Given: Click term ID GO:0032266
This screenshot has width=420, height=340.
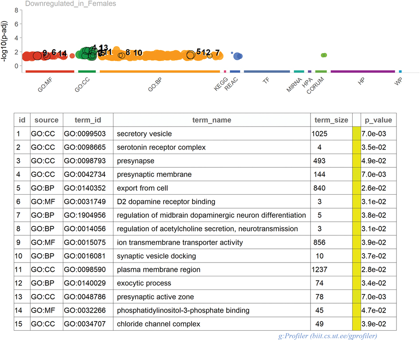Looking at the screenshot, I should click(85, 310).
